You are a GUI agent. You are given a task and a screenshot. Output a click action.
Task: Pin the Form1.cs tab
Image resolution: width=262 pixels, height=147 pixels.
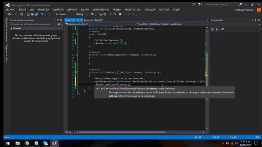pos(78,20)
